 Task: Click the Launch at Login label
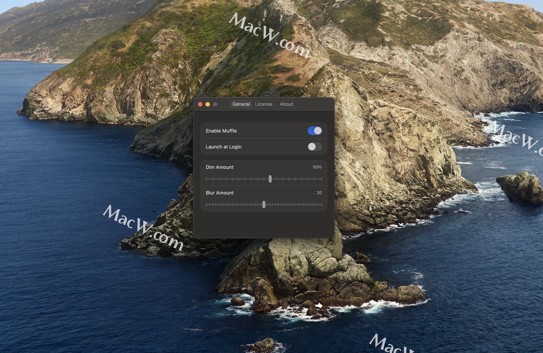pyautogui.click(x=223, y=147)
